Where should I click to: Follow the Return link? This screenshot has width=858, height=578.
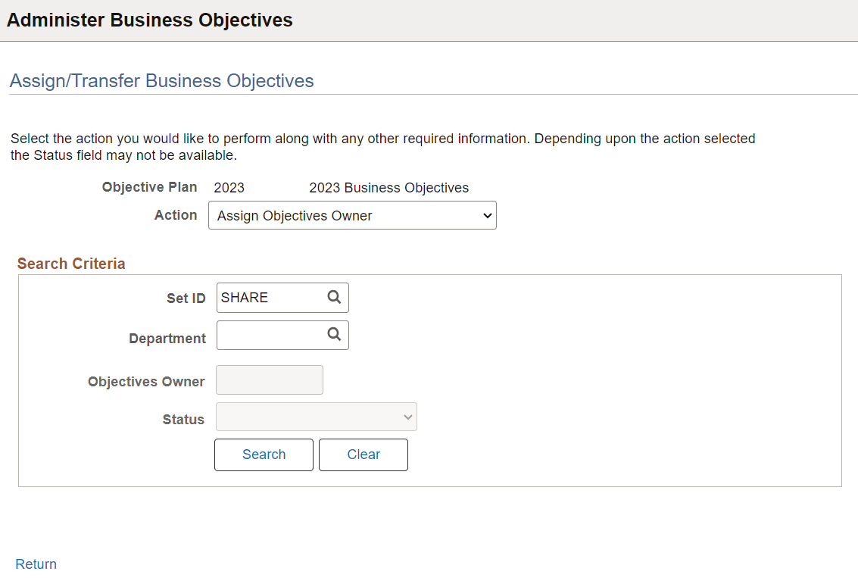(36, 564)
